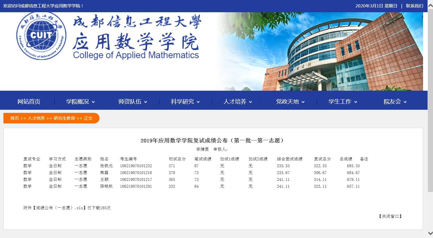Download the 成绩公布（一志愿）.xls attachment

[59, 208]
